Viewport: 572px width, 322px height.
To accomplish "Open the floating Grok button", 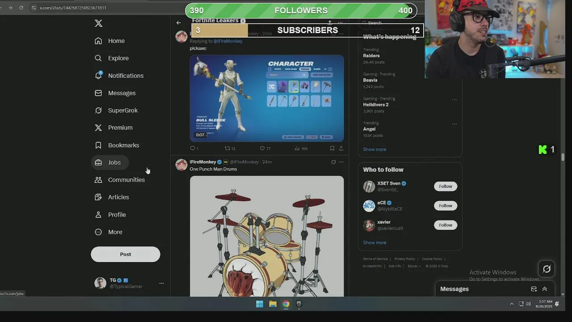I will click(x=547, y=269).
